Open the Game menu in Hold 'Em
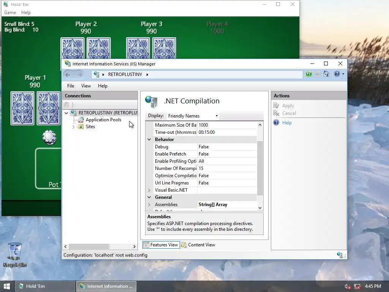 point(10,13)
